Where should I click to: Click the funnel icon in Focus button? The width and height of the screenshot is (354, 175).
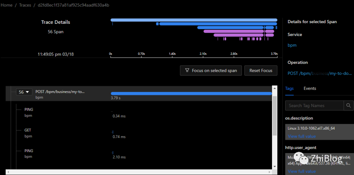(187, 71)
